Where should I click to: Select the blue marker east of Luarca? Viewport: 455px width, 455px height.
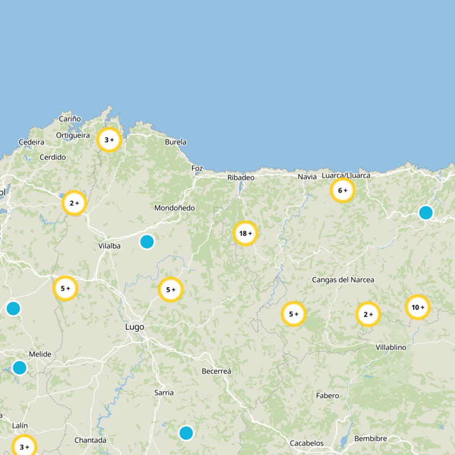[x=426, y=213]
